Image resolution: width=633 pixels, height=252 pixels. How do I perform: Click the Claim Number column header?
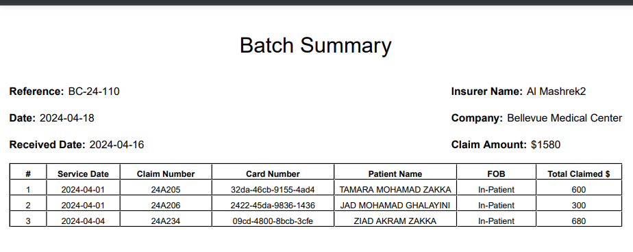point(166,174)
